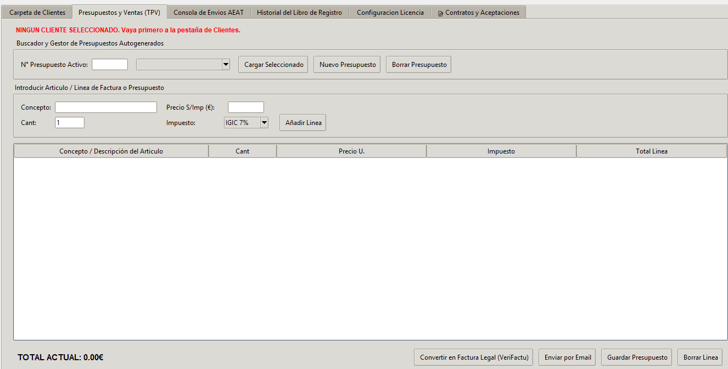Click the red NINGUN CLIENTE SELECCIONADO warning text
The height and width of the screenshot is (369, 728).
pos(128,30)
